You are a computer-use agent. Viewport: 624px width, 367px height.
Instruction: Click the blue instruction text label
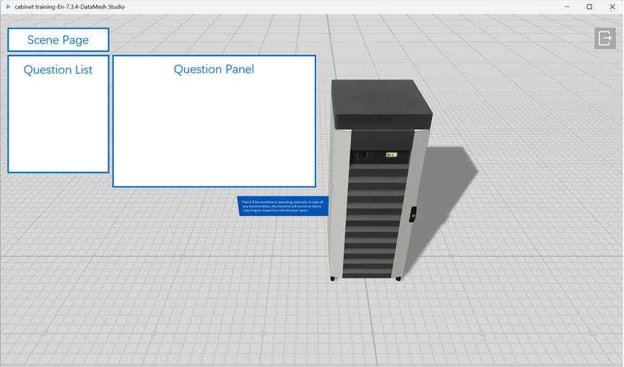tap(282, 206)
